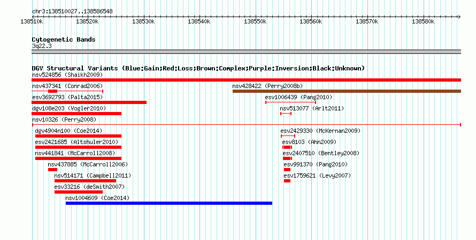The width and height of the screenshot is (476, 240).
Task: Open nsv514171 (Campbell2011) variant
Action: pos(93,175)
